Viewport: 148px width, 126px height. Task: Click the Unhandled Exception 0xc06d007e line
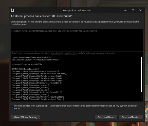coord(27,64)
